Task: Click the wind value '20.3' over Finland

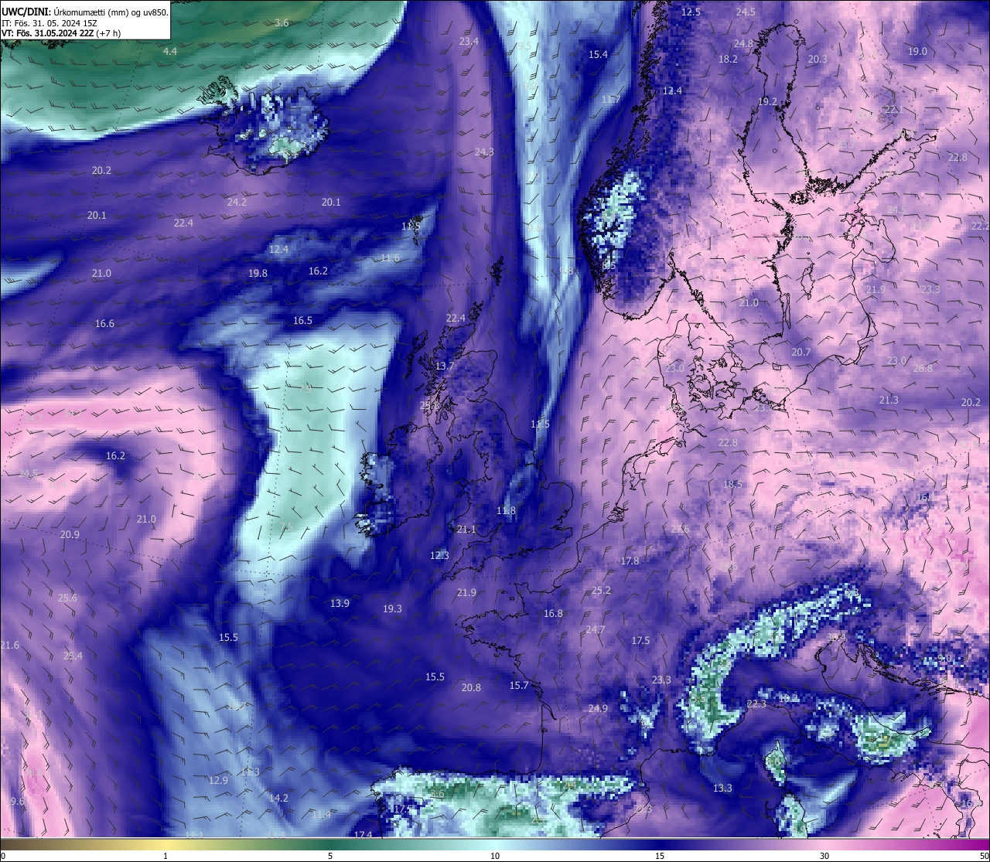Action: 818,60
